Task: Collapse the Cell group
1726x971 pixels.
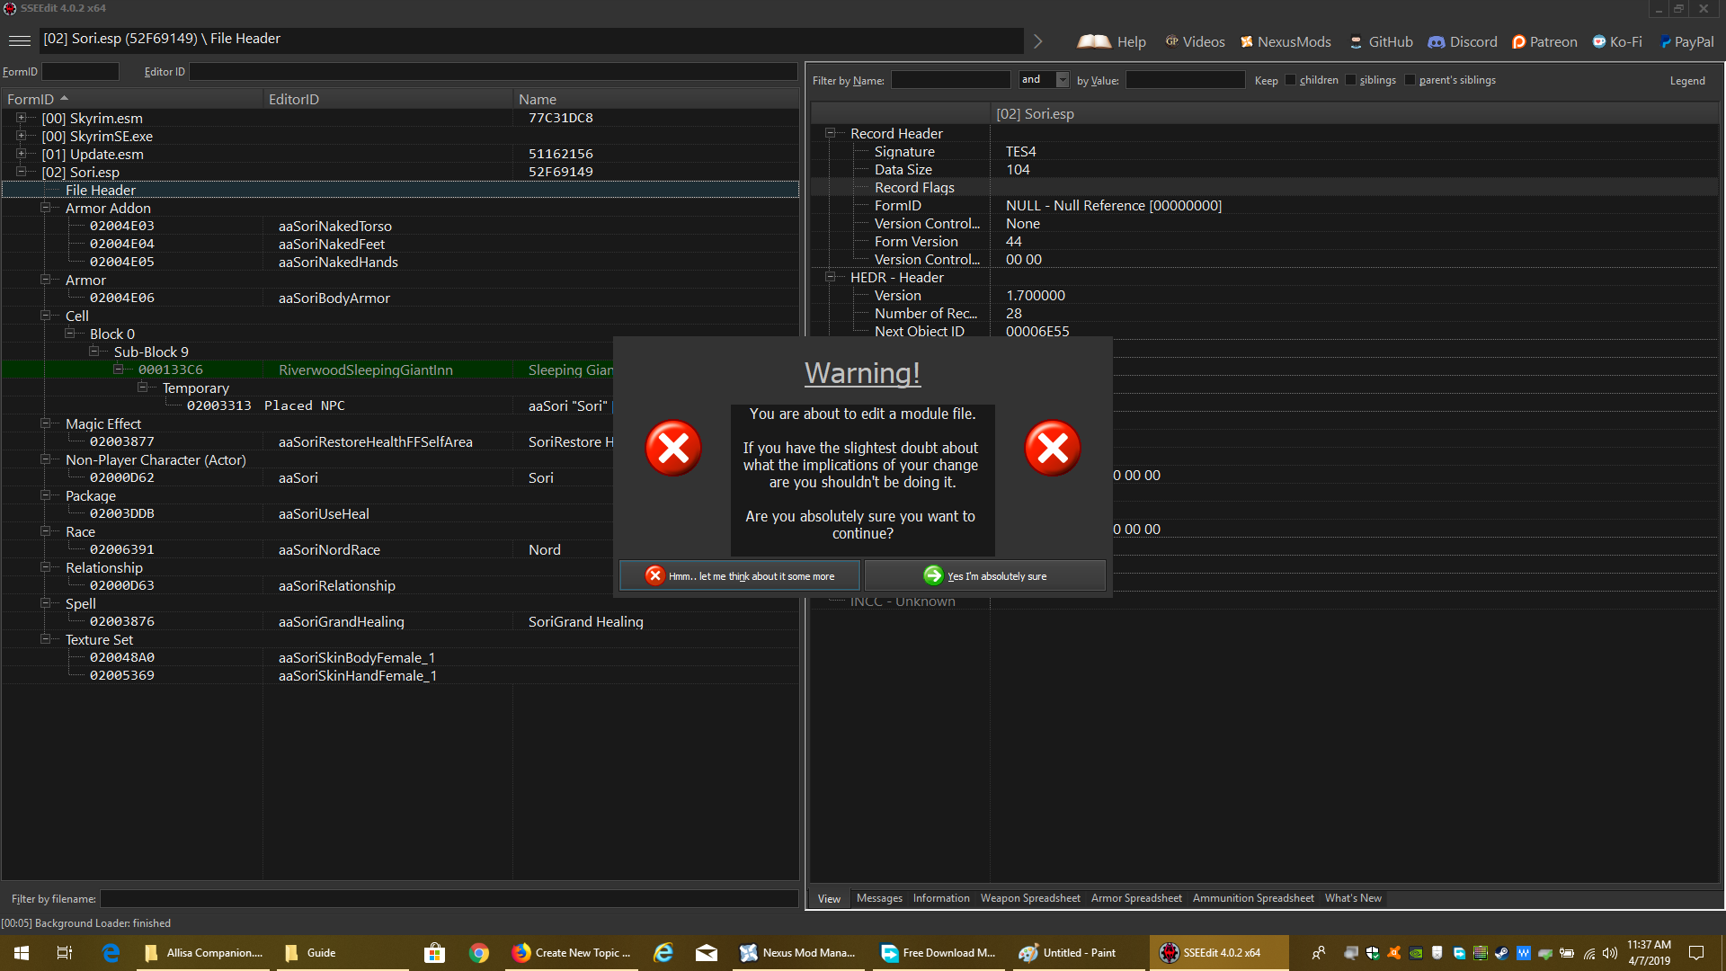Action: (45, 316)
